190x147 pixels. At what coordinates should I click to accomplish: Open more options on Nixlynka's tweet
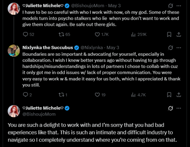179,48
